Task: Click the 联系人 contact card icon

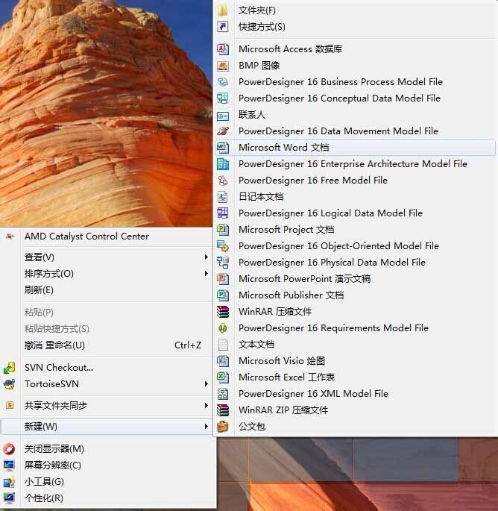Action: [x=223, y=116]
